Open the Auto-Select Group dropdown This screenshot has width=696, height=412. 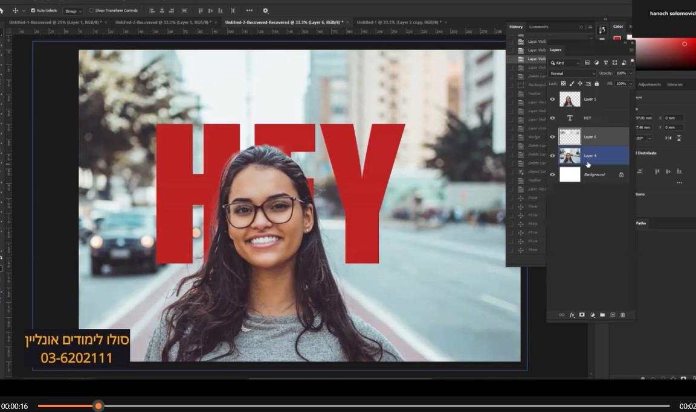[x=74, y=11]
